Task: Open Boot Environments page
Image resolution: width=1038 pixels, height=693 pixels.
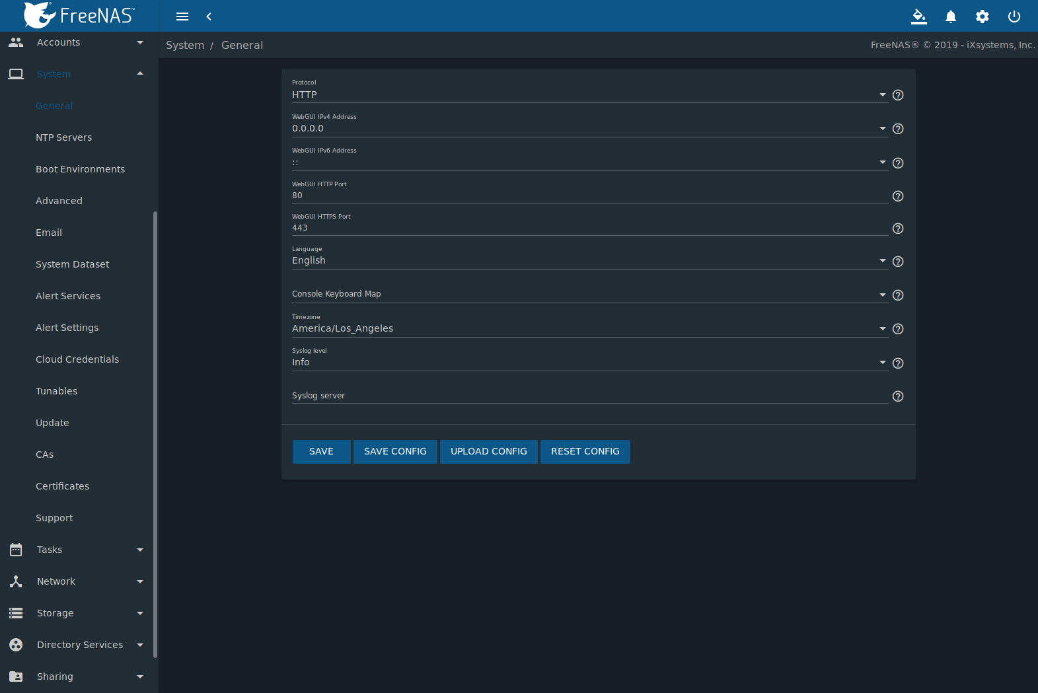Action: pyautogui.click(x=80, y=169)
